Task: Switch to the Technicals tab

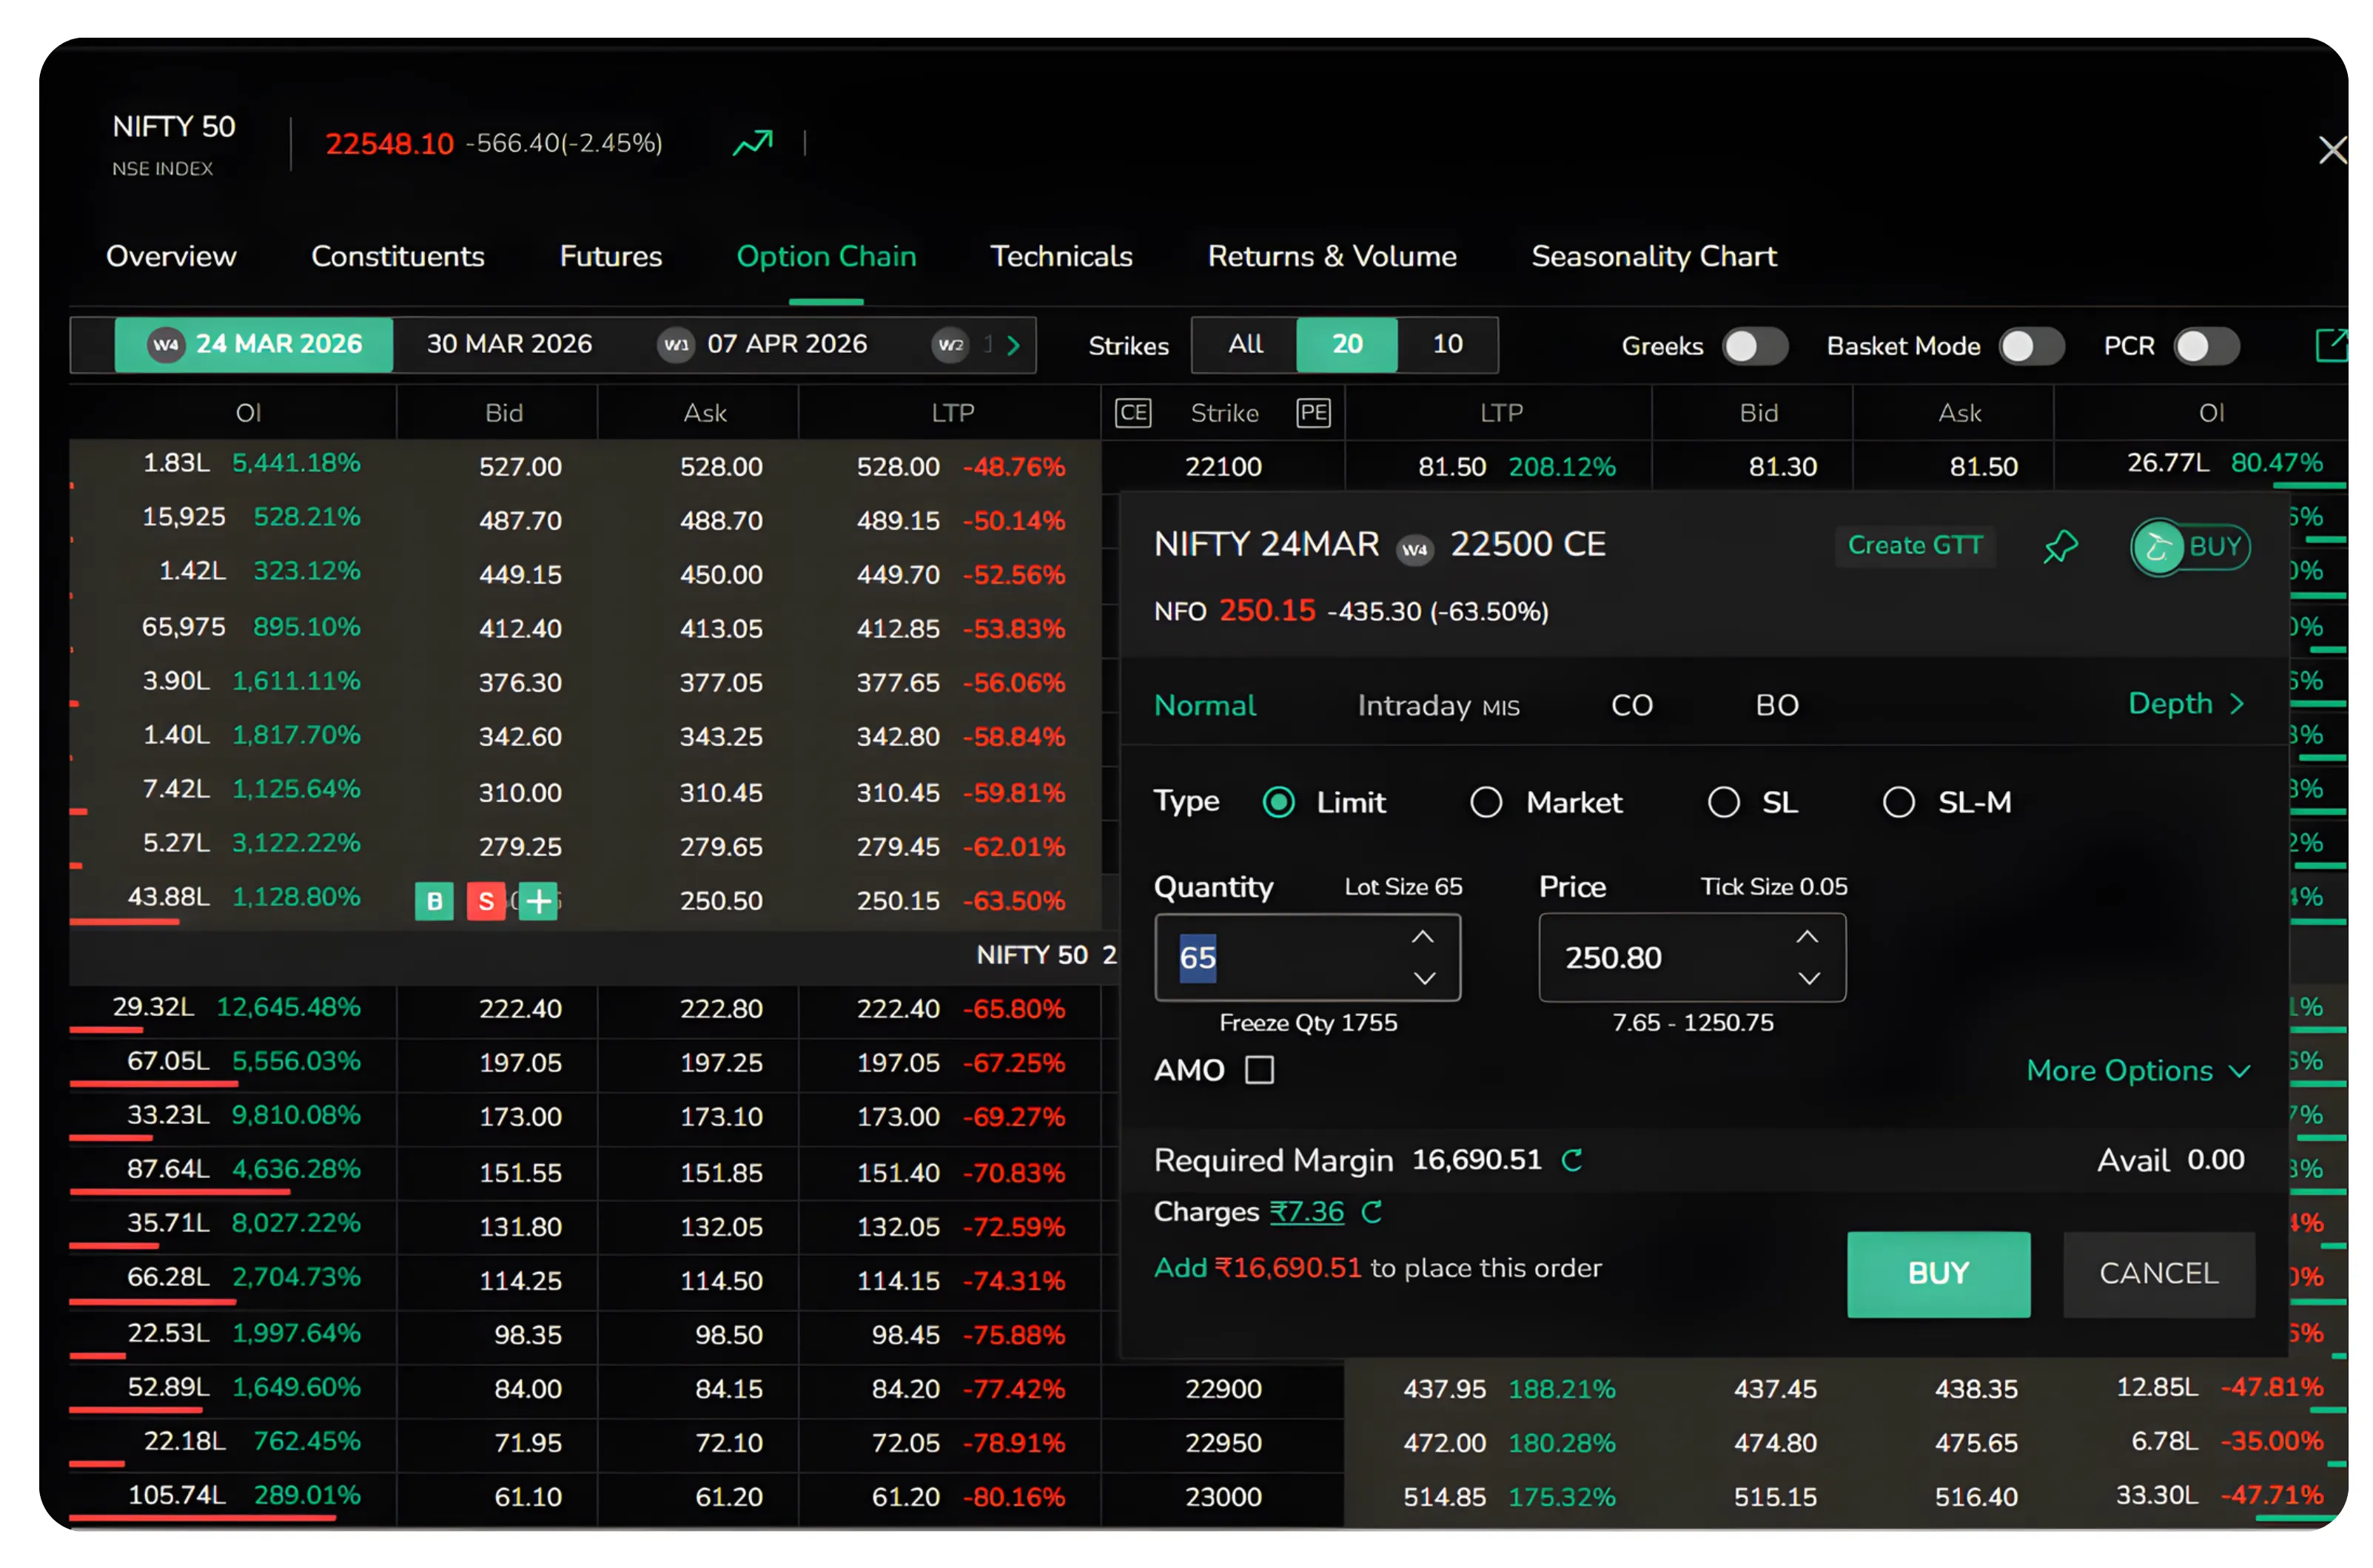Action: pos(1062,257)
